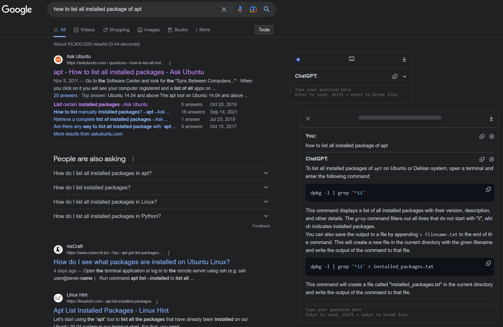Open the floating window card icon
The image size is (503, 327).
[352, 59]
